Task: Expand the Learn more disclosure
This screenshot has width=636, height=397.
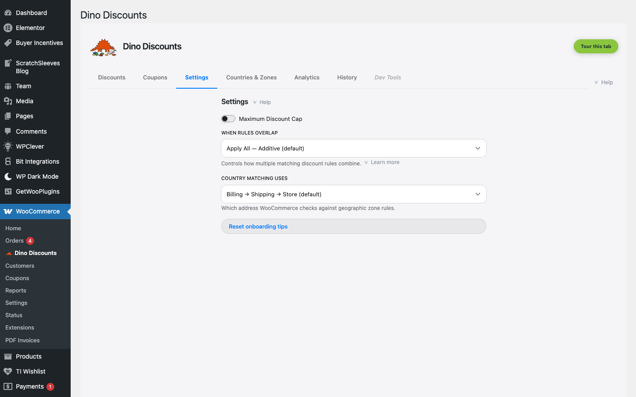Action: click(x=382, y=162)
